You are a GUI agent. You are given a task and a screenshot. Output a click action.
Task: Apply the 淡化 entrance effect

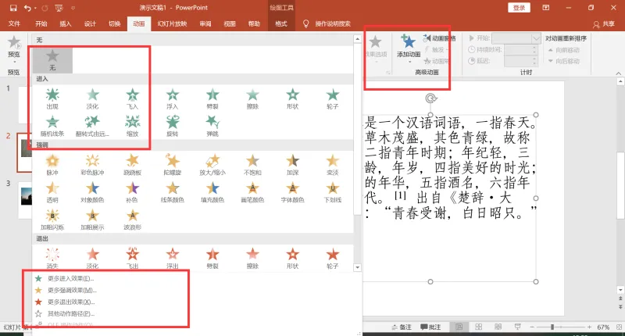click(92, 99)
